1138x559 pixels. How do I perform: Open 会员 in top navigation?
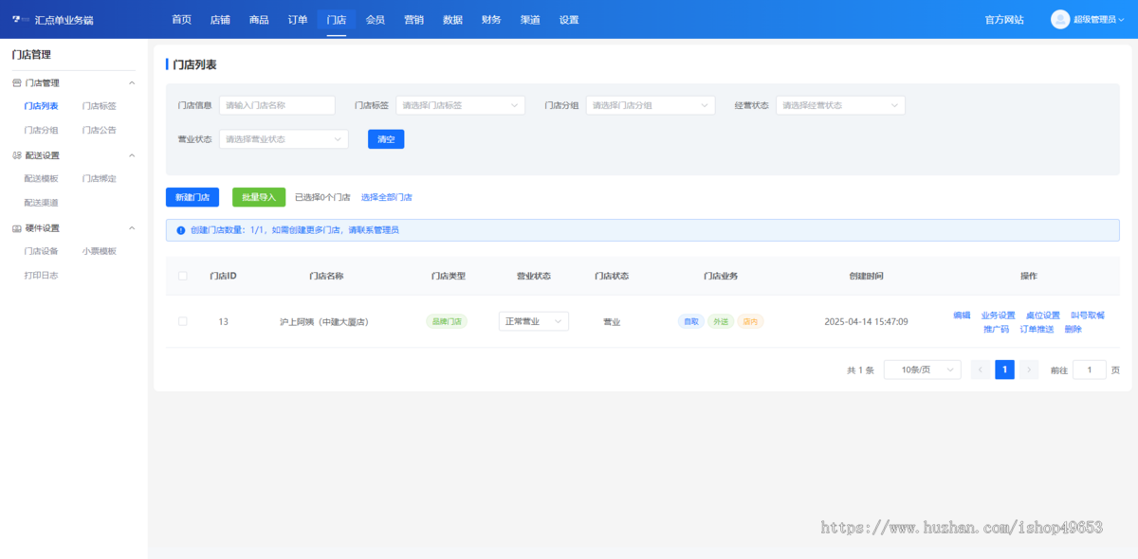(375, 19)
